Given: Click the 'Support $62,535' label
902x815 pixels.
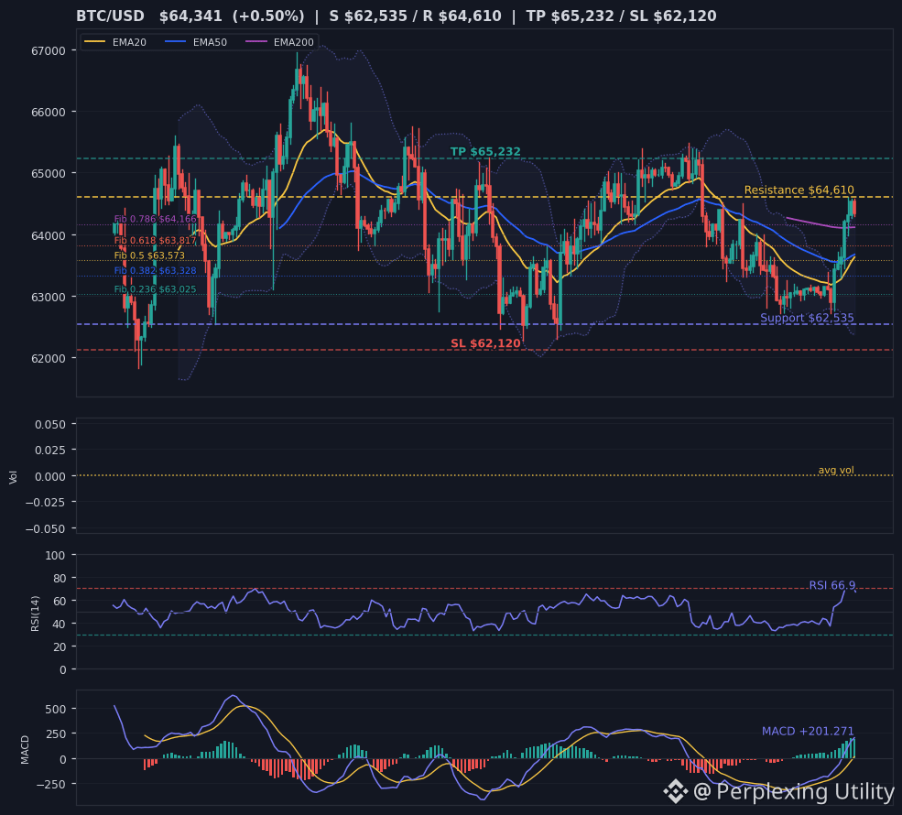Looking at the screenshot, I should [x=807, y=318].
